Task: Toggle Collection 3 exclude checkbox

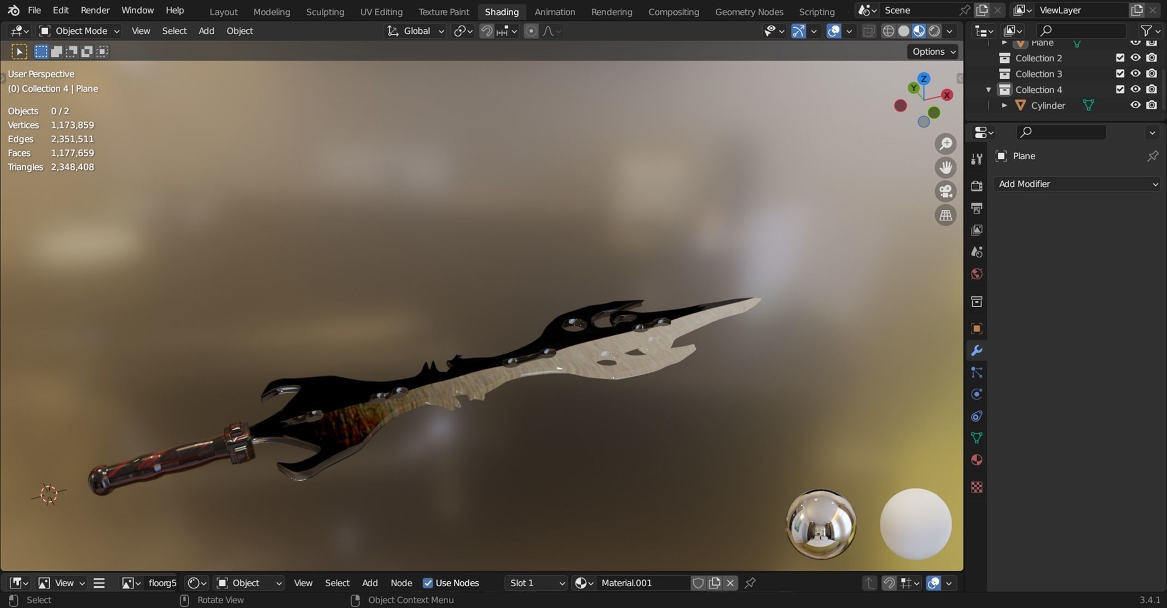Action: click(x=1120, y=74)
